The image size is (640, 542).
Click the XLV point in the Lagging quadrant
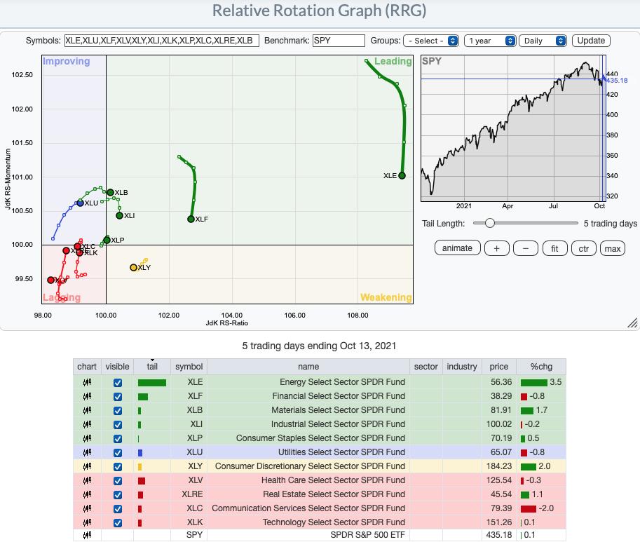pos(50,280)
